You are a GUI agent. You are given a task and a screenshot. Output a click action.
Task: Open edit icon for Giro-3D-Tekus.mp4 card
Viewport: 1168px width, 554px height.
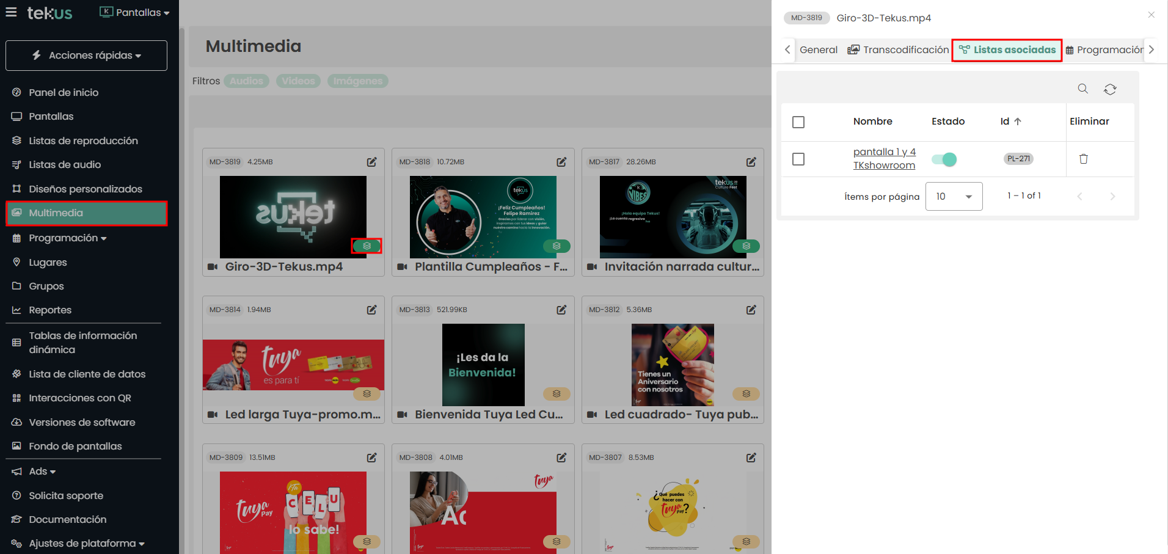point(371,162)
